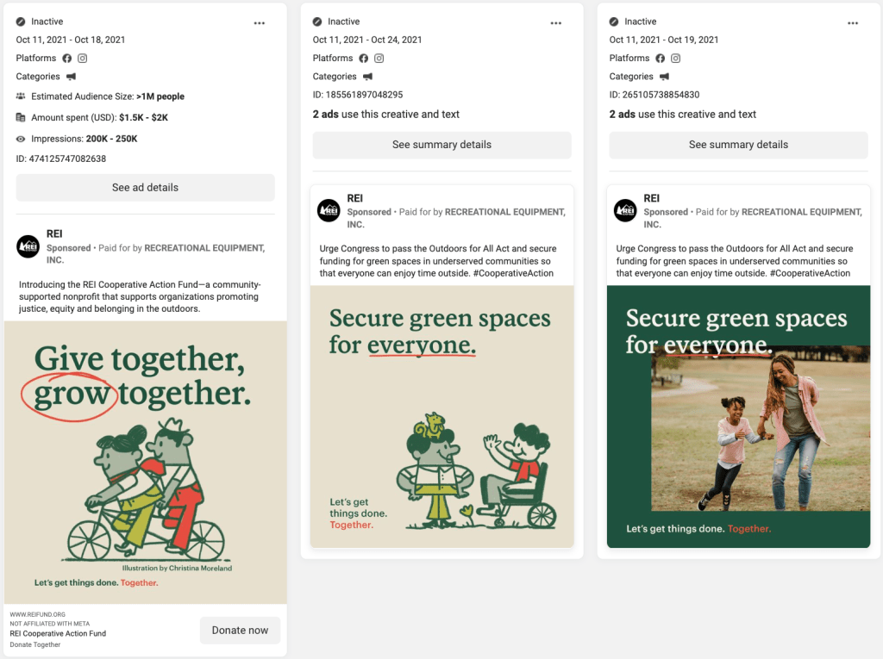This screenshot has width=883, height=659.
Task: Open the three-dot menu on second ad card
Action: coord(556,23)
